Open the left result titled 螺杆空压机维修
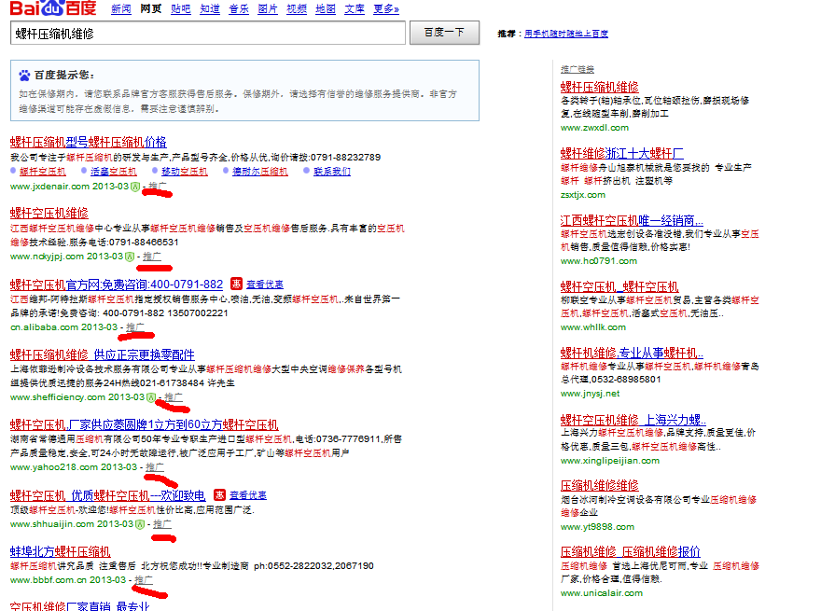 pyautogui.click(x=49, y=213)
